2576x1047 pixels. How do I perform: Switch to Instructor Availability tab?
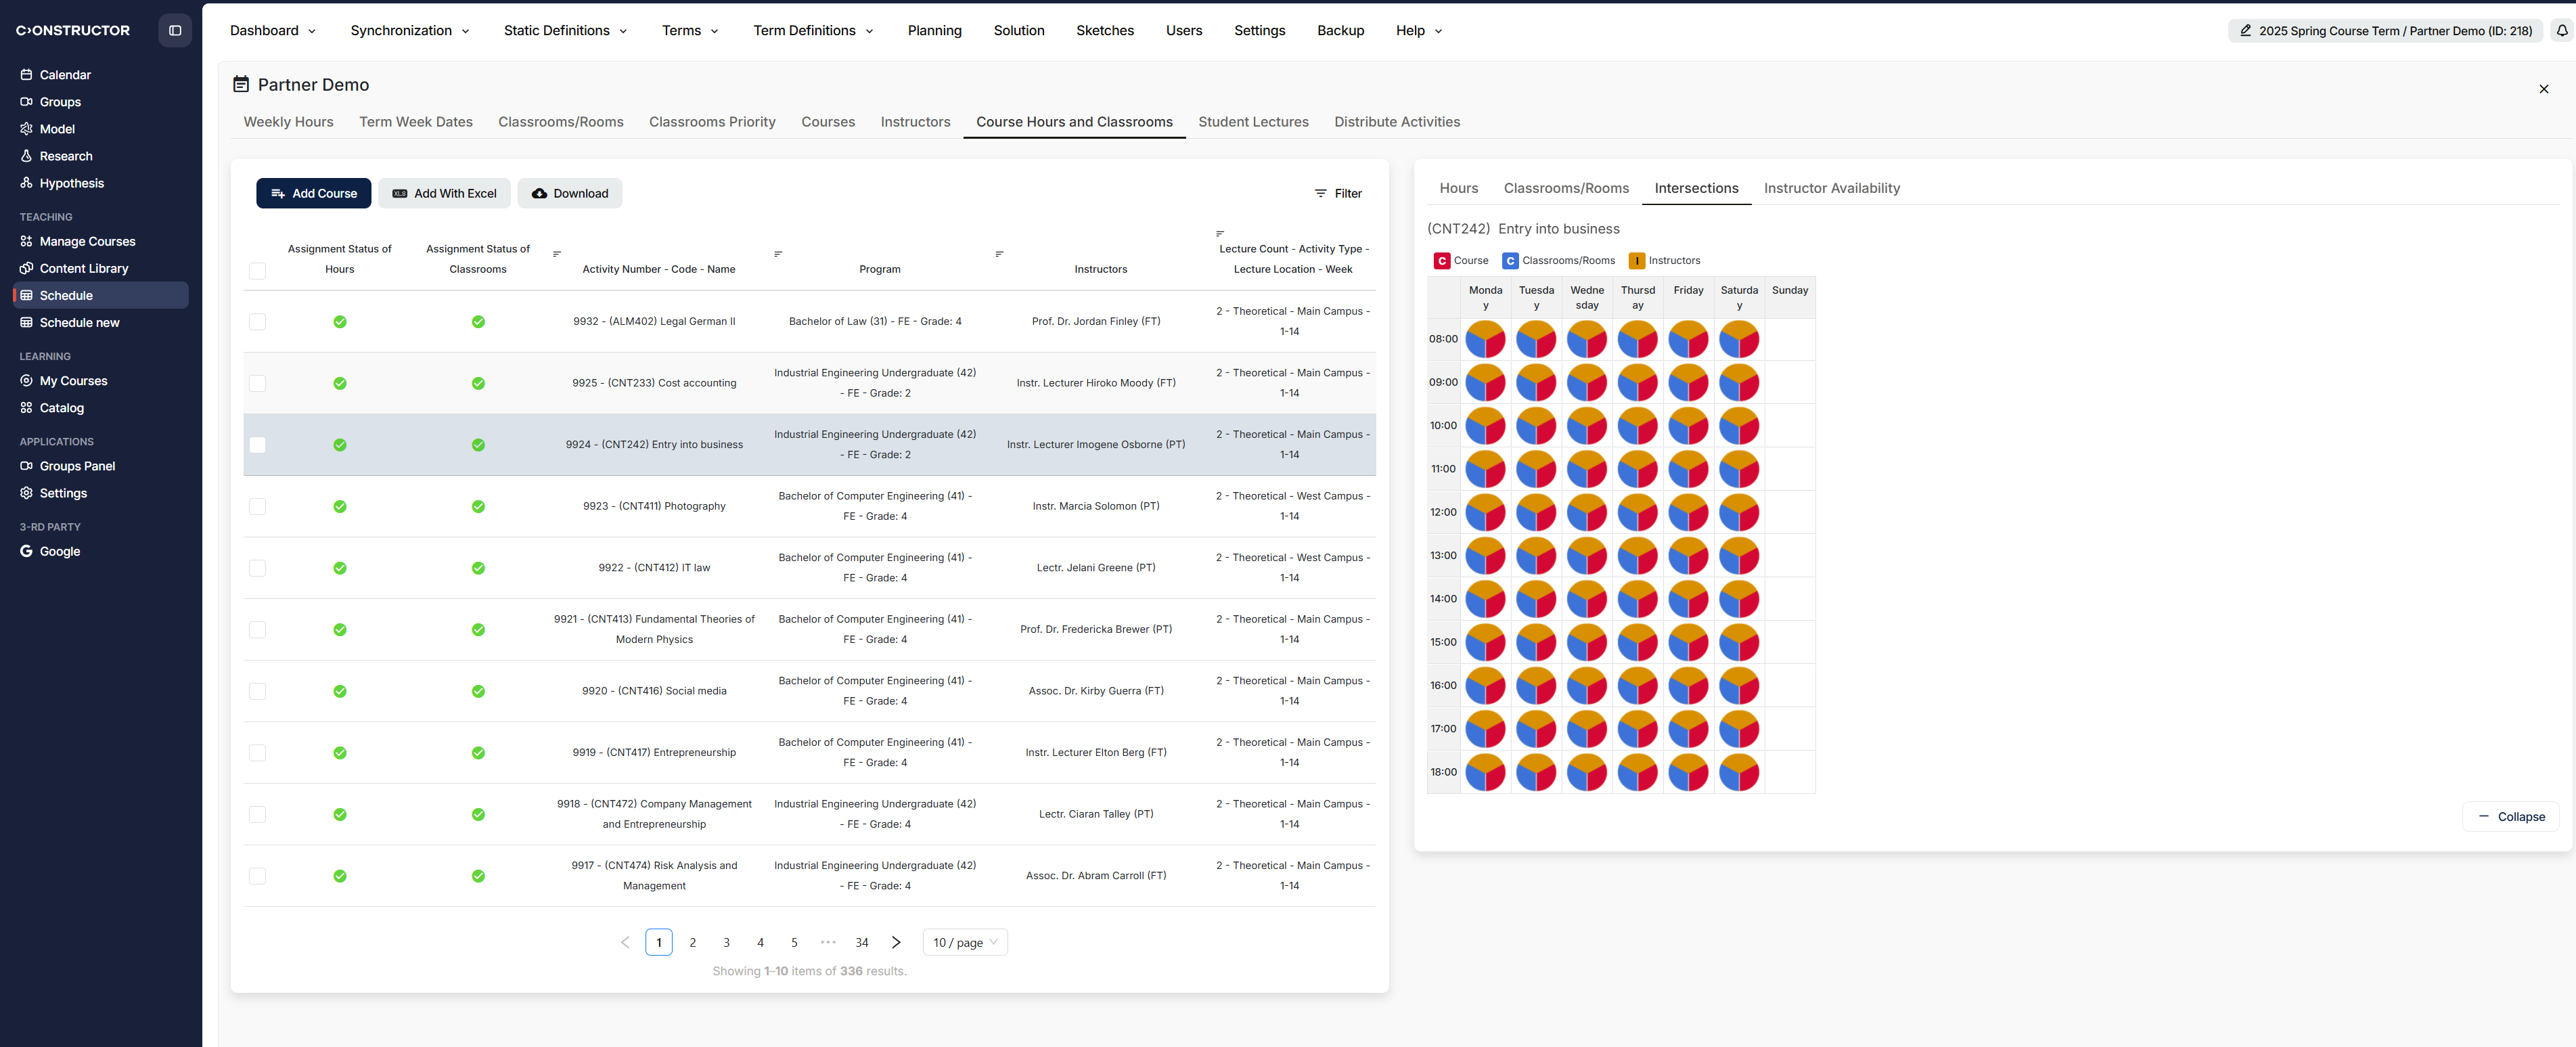[x=1831, y=187]
